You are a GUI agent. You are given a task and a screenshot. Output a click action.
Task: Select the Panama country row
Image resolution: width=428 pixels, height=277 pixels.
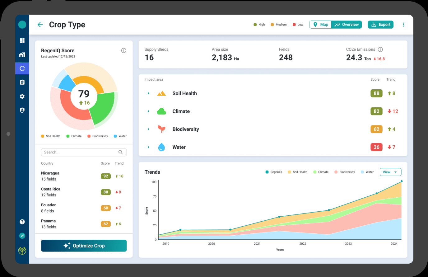(x=84, y=224)
